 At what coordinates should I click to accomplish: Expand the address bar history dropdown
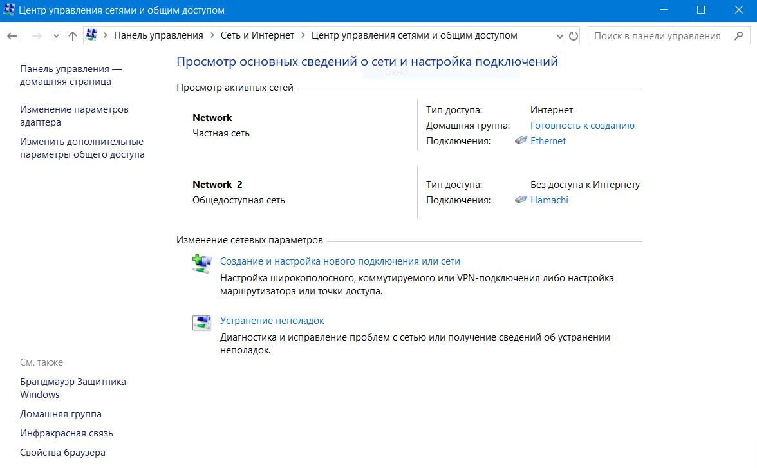pyautogui.click(x=559, y=36)
